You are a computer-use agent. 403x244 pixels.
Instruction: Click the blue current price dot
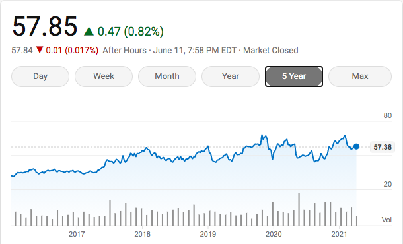pos(356,146)
